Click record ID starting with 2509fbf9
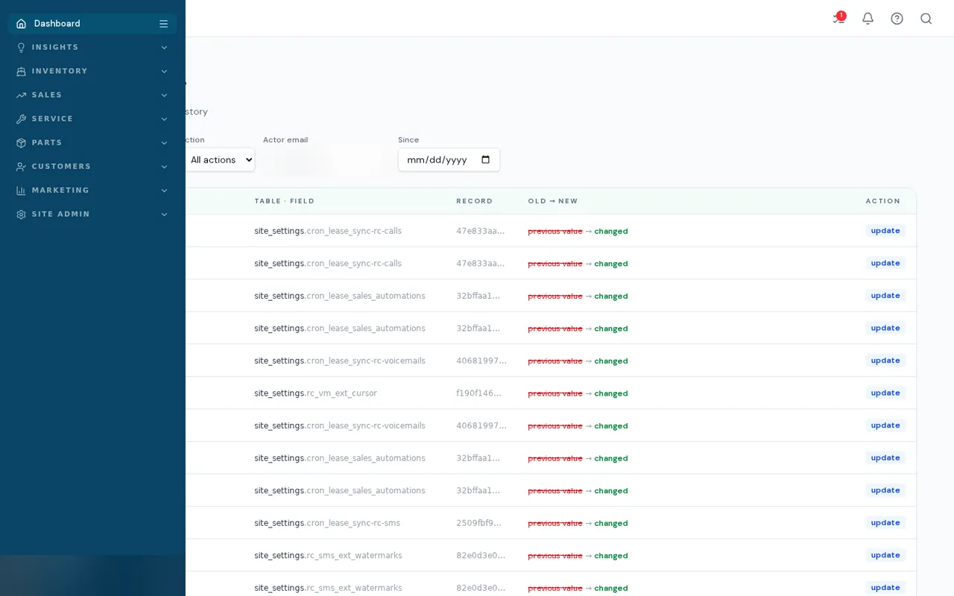The width and height of the screenshot is (954, 596). pos(478,523)
